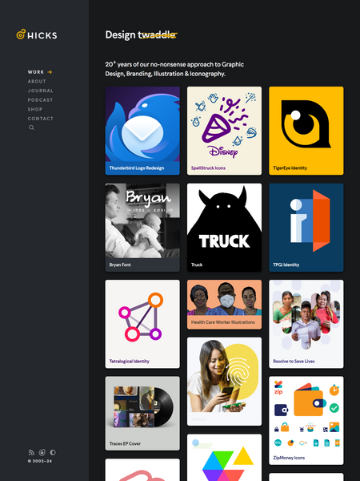Screen dimensions: 360x481
Task: Open the fingerprint phone woman card
Action: coord(224,382)
